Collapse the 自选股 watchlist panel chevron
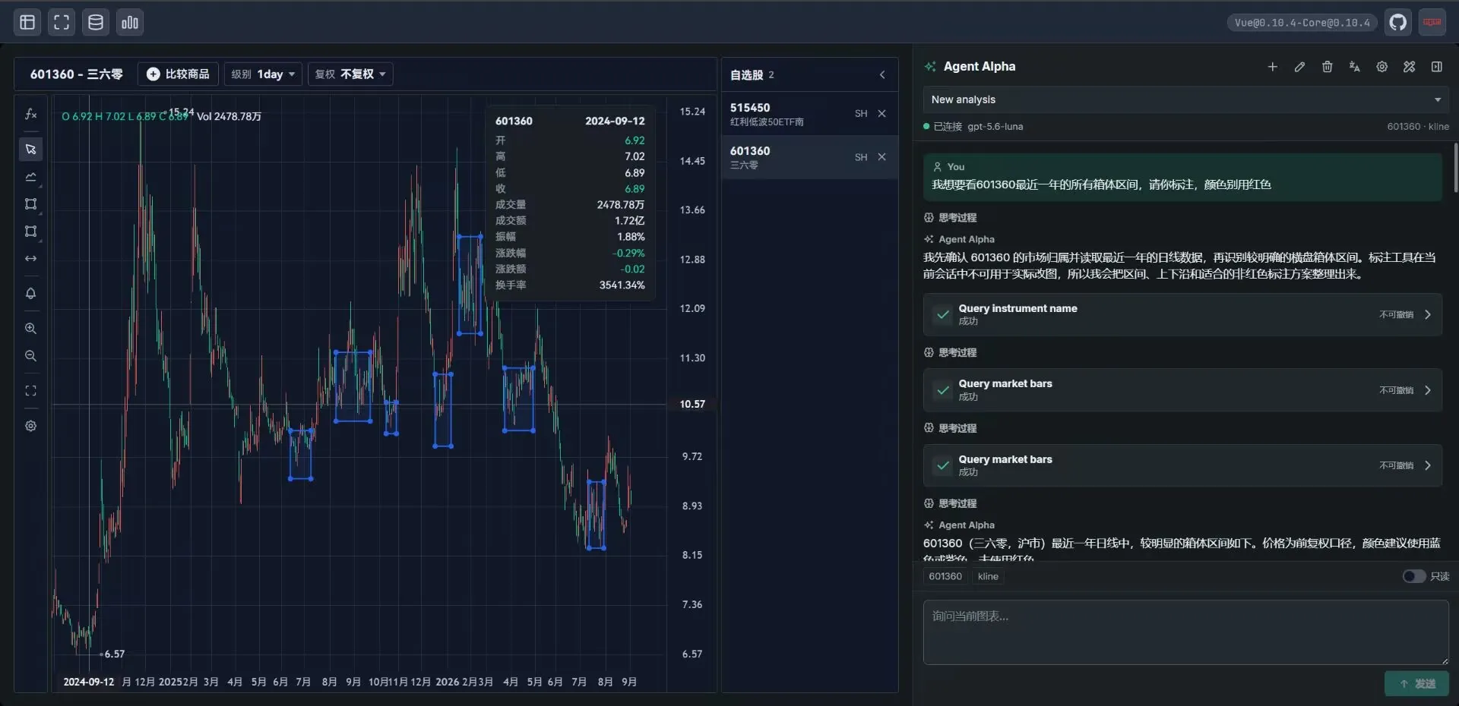Screen dimensions: 1459x706 click(x=881, y=74)
